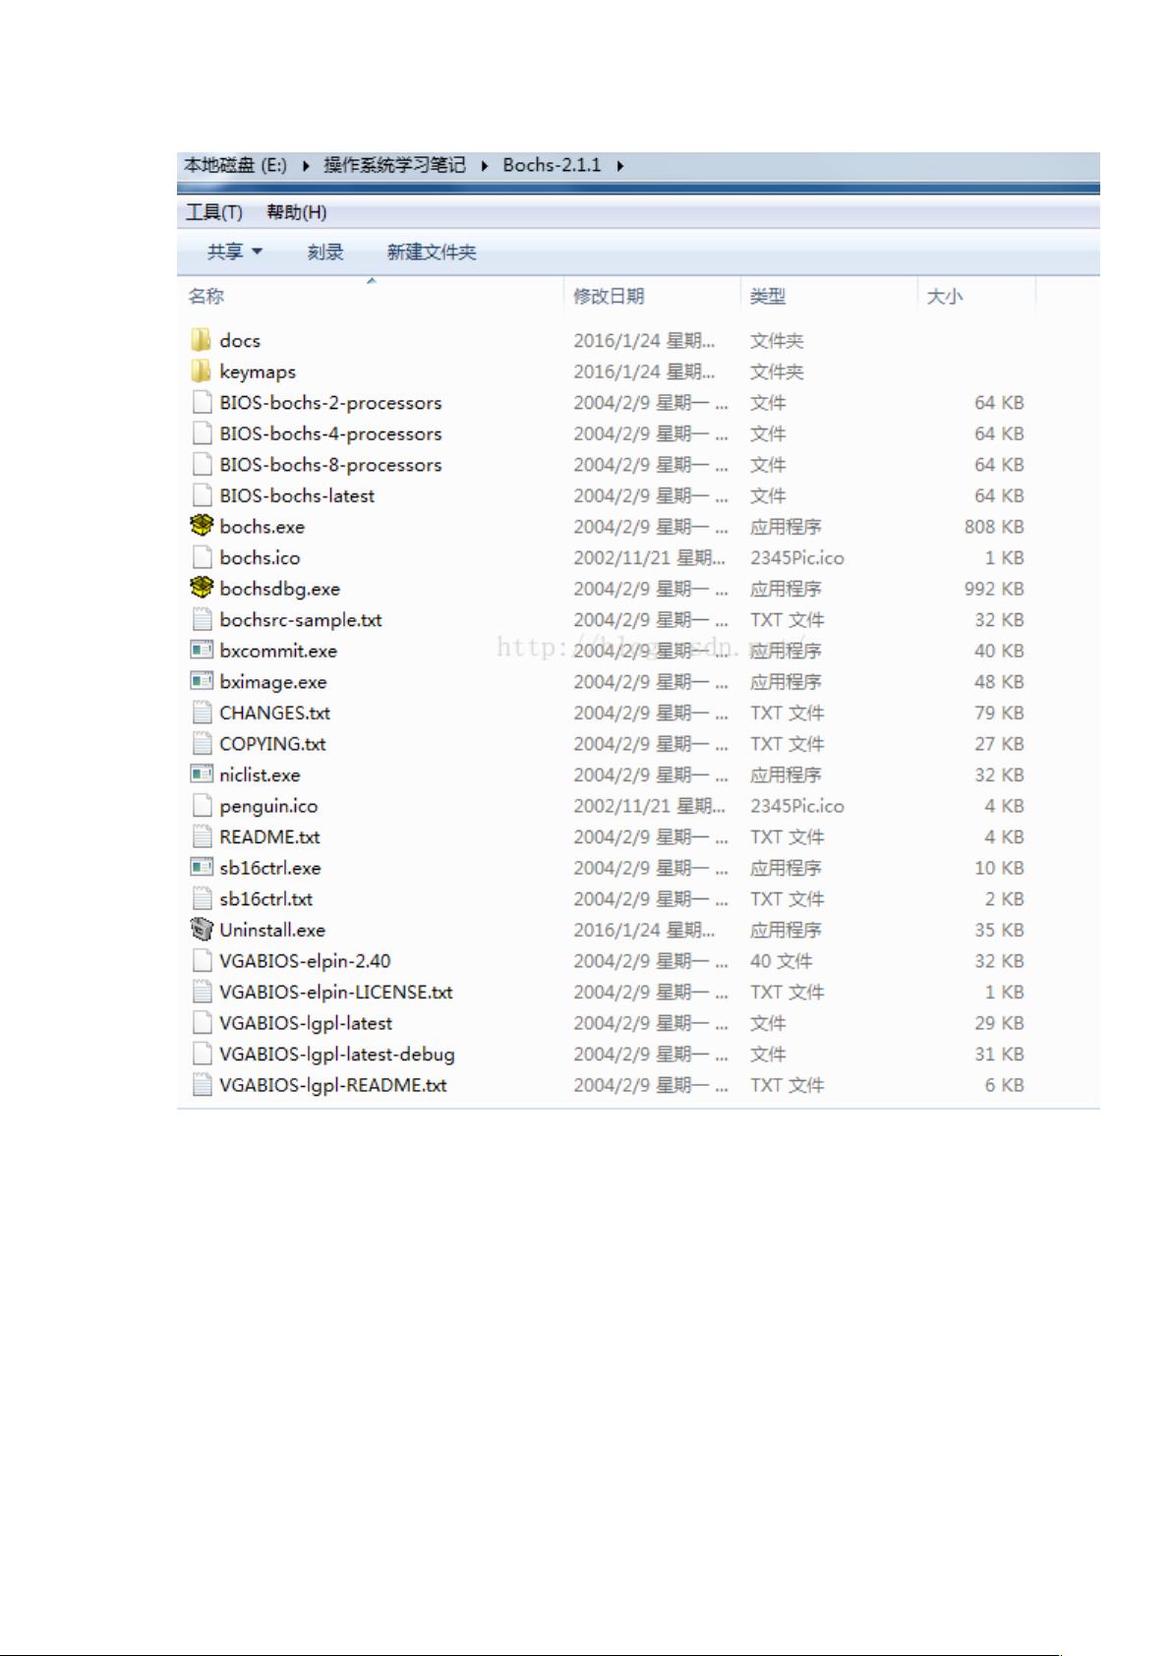Click the 35 KB size value
This screenshot has height=1656, width=1172.
pos(999,930)
